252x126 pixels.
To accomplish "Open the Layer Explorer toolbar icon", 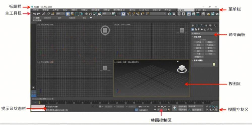I will [x=183, y=14].
